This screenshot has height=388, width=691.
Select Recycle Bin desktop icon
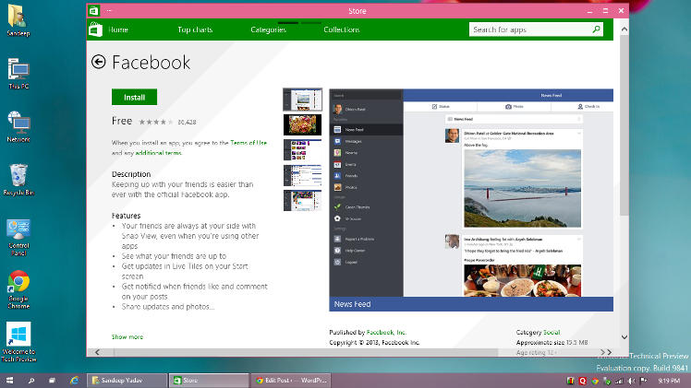(18, 180)
